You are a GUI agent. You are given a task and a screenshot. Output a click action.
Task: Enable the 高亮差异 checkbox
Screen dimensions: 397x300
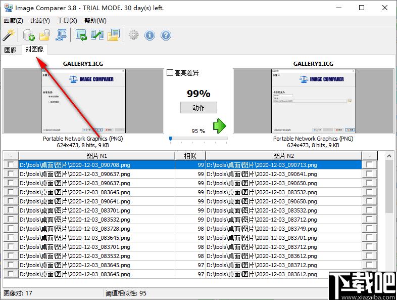(170, 73)
